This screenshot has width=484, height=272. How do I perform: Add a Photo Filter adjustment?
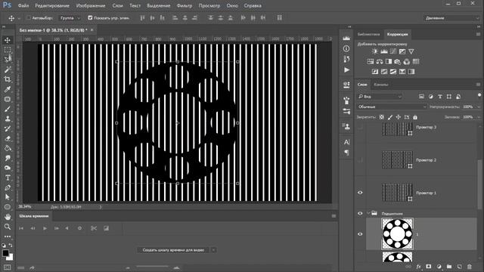coord(398,62)
